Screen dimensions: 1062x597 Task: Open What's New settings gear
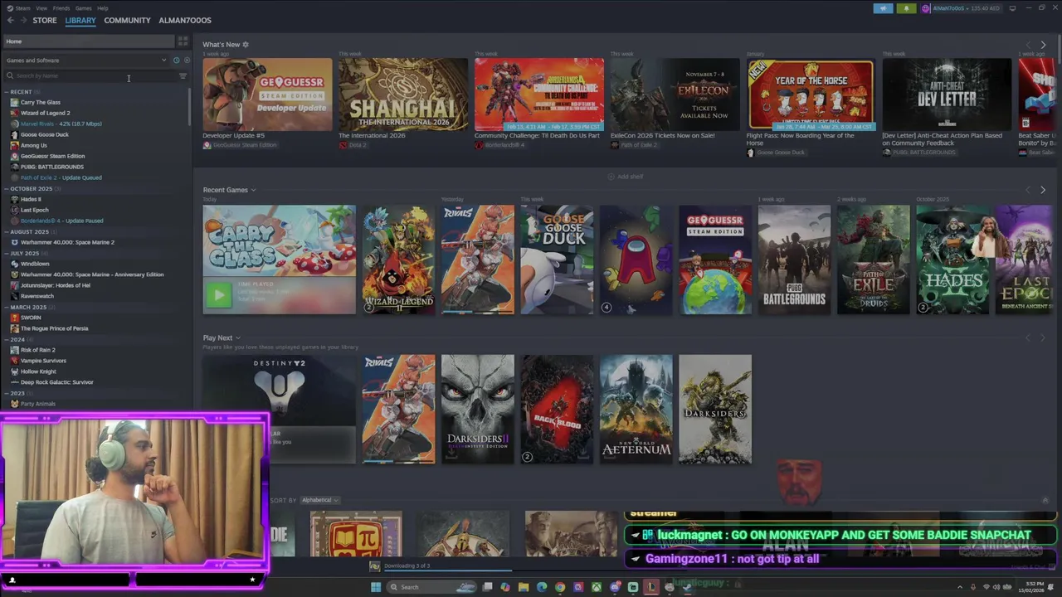coord(245,45)
